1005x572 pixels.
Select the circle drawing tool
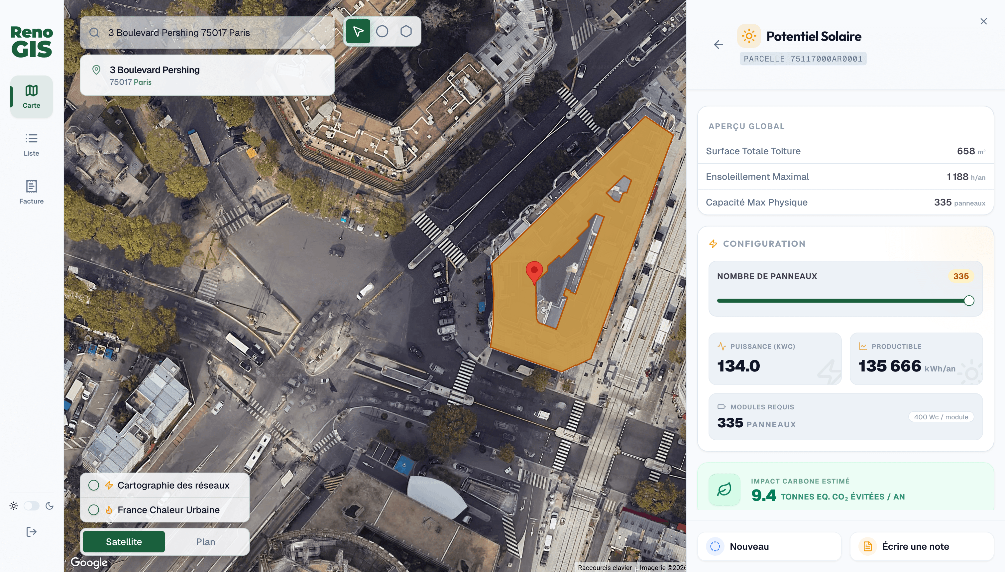(x=382, y=32)
